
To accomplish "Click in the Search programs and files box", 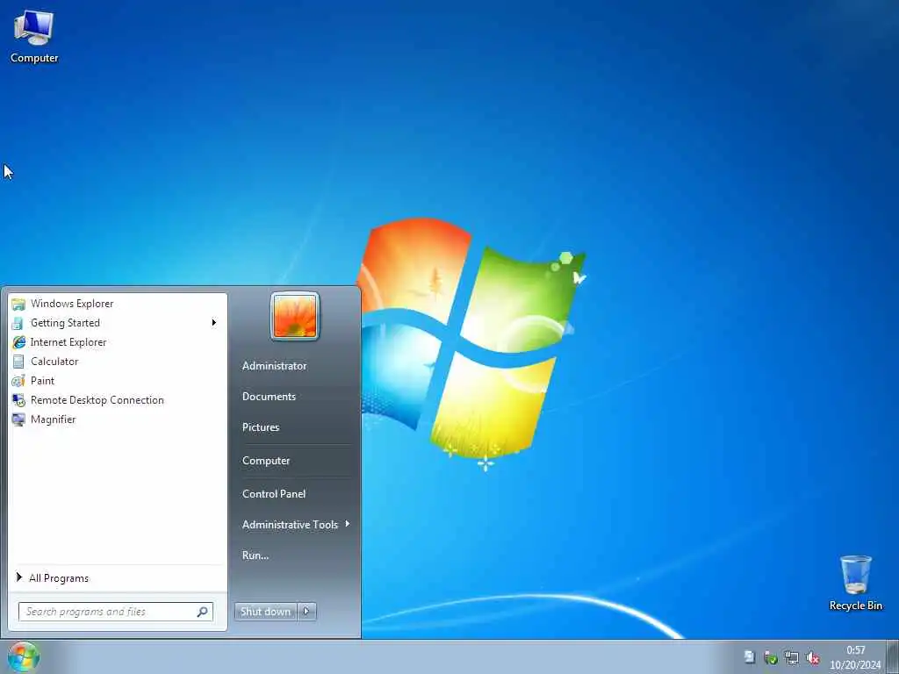I will [116, 612].
